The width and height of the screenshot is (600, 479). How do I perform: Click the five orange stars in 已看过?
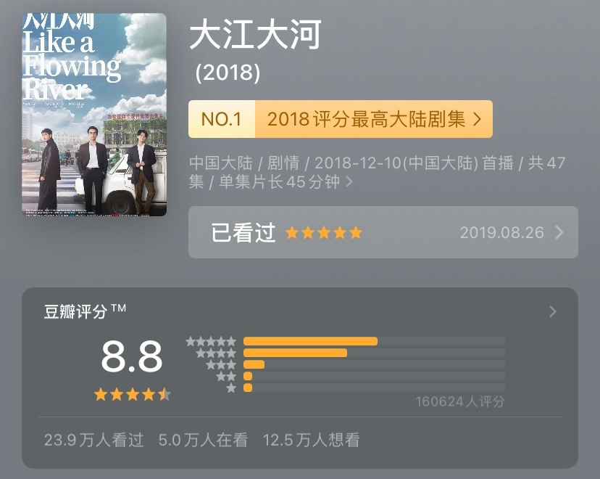point(324,232)
